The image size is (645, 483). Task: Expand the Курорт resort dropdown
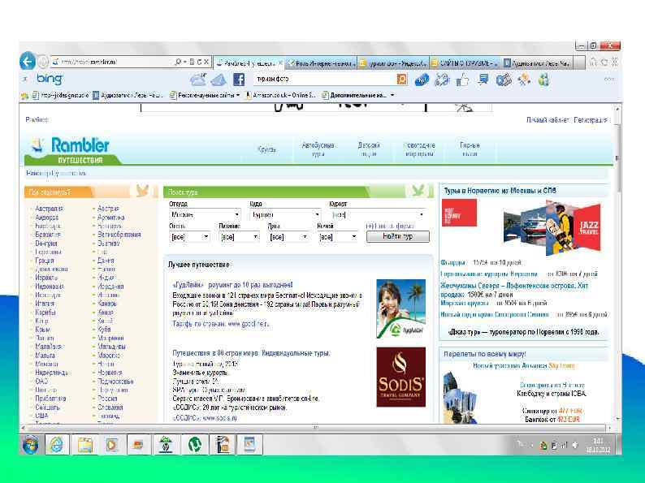tap(422, 214)
